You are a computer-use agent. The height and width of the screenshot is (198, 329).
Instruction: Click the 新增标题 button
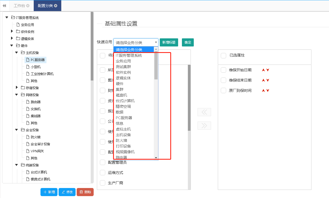pyautogui.click(x=169, y=42)
